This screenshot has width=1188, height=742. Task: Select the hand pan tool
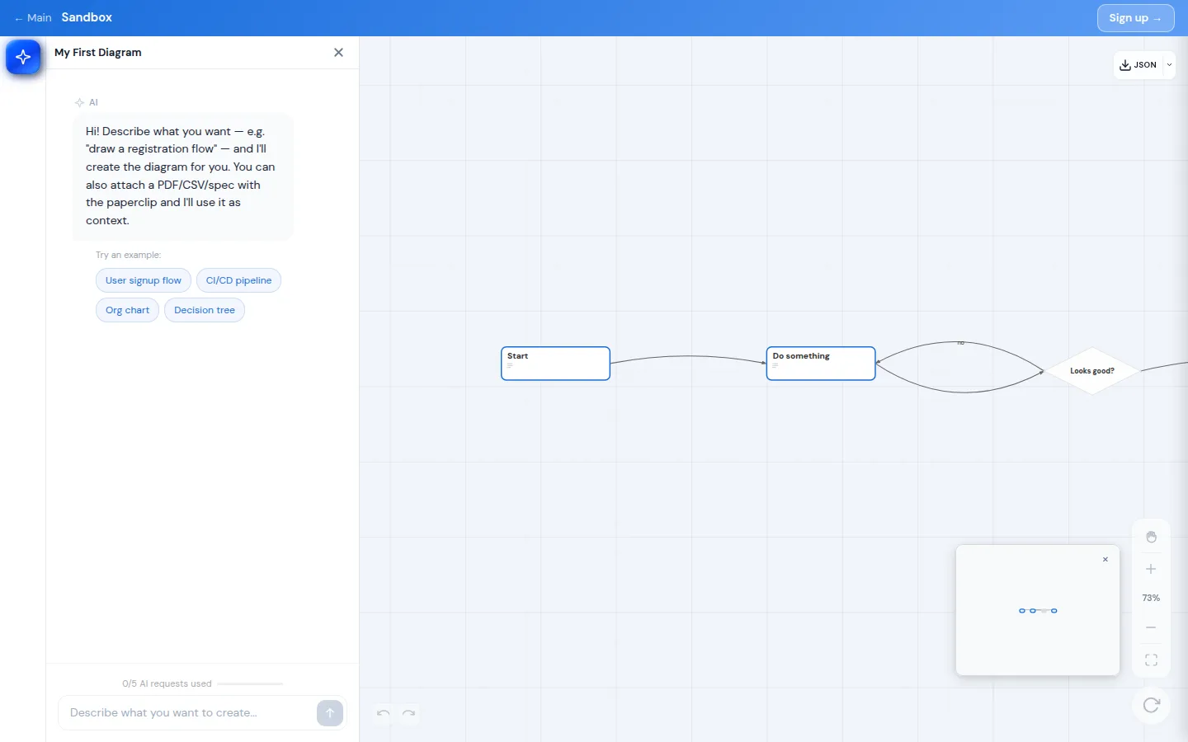1151,537
